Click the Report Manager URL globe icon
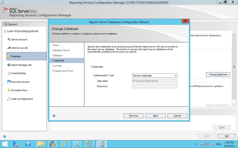238x148 pixels. pos(9,65)
